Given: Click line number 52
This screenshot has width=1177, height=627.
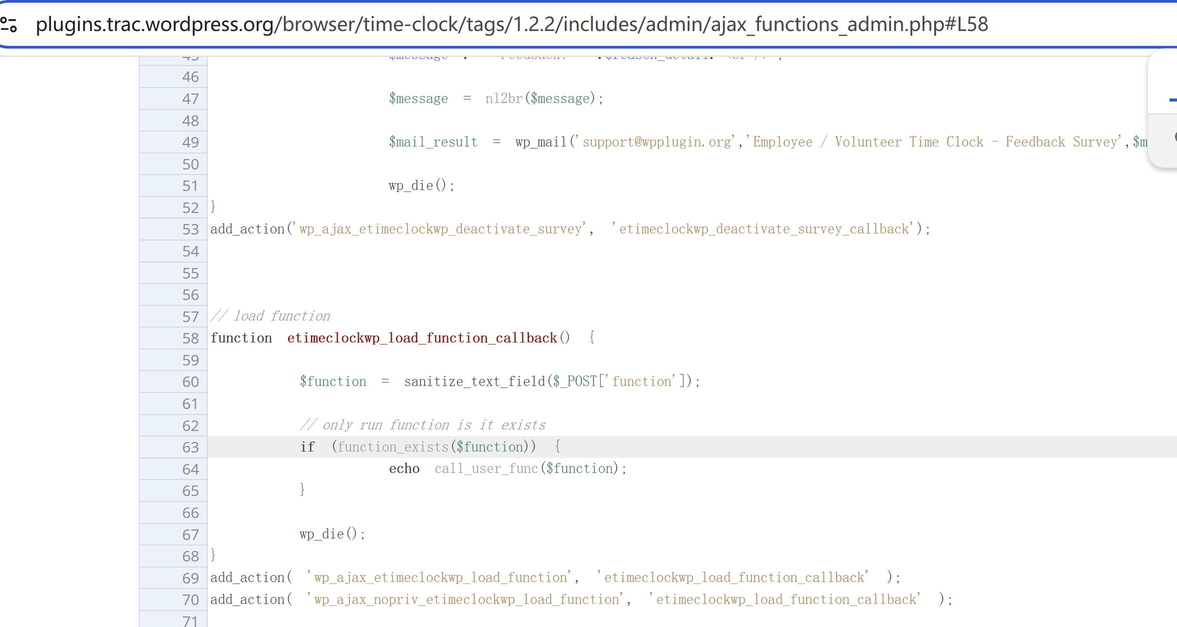Looking at the screenshot, I should [190, 208].
